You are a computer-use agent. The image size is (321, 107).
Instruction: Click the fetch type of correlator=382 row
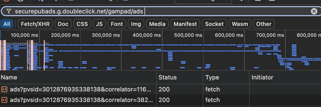point(212,100)
